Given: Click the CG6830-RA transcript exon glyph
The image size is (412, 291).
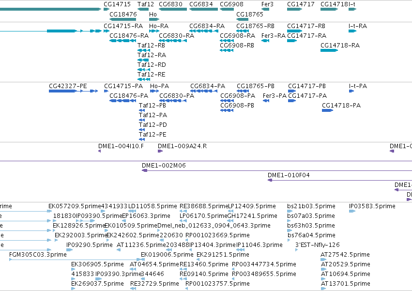Looking at the screenshot, I should click(173, 41).
